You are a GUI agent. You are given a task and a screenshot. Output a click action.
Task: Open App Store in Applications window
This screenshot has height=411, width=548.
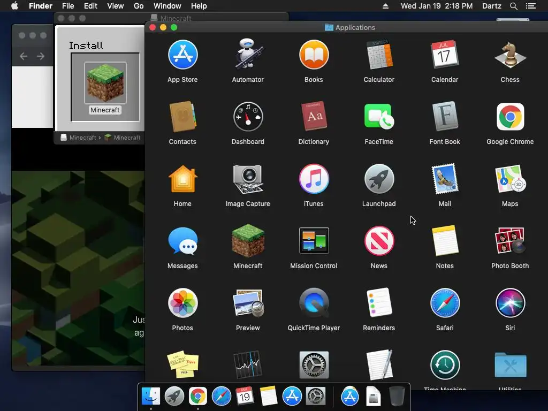tap(182, 55)
